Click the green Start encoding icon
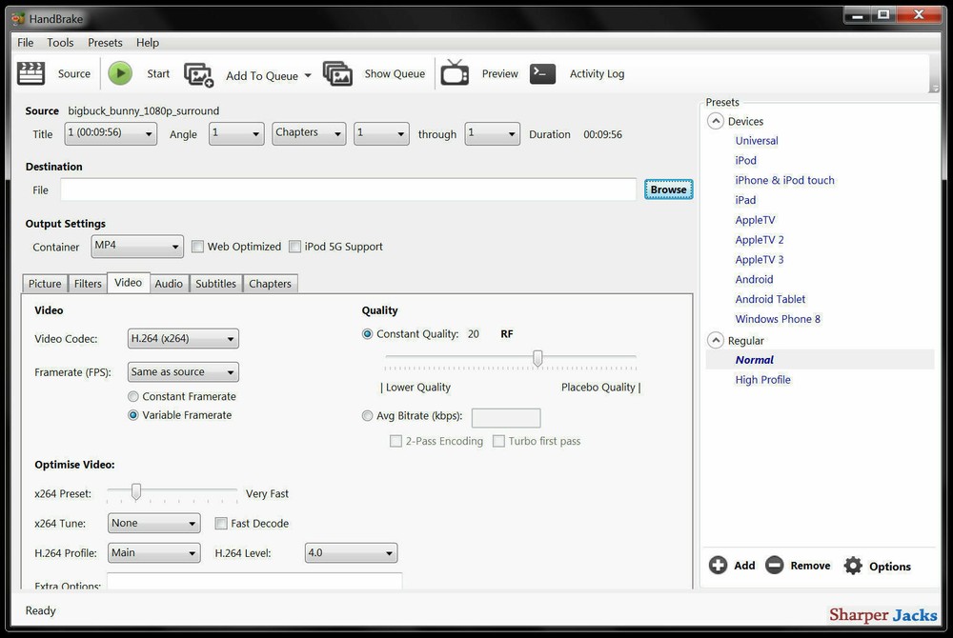Screen dimensions: 953x638 pyautogui.click(x=119, y=72)
